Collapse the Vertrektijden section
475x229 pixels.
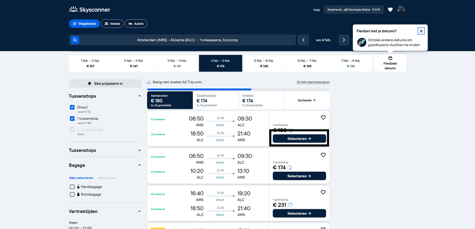pos(139,211)
